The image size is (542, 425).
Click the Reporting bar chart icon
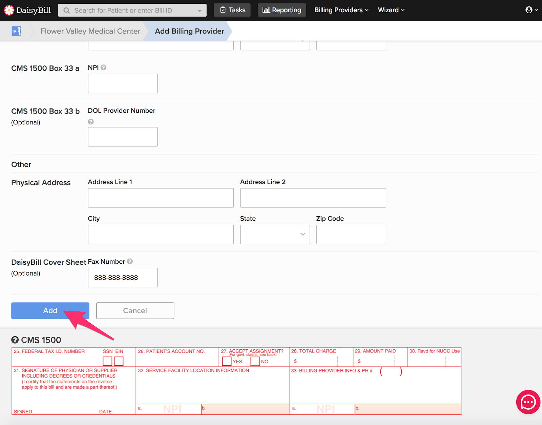(266, 10)
